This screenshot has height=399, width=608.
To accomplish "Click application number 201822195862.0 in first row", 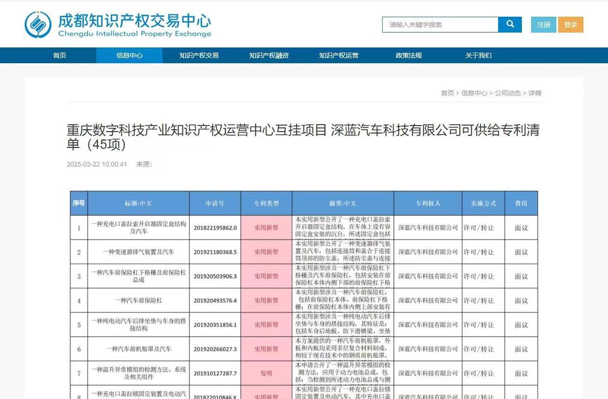I will tap(214, 227).
